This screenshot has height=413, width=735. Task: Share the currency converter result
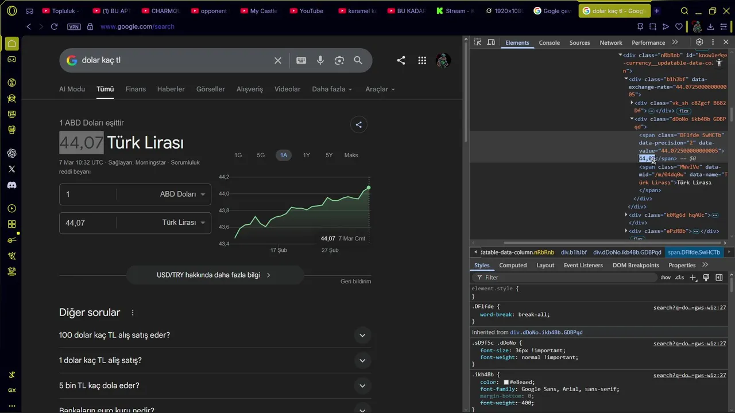click(x=358, y=124)
